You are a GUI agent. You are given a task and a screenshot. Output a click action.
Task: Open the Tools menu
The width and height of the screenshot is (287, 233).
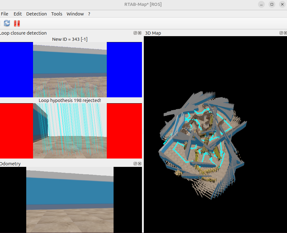coord(56,14)
